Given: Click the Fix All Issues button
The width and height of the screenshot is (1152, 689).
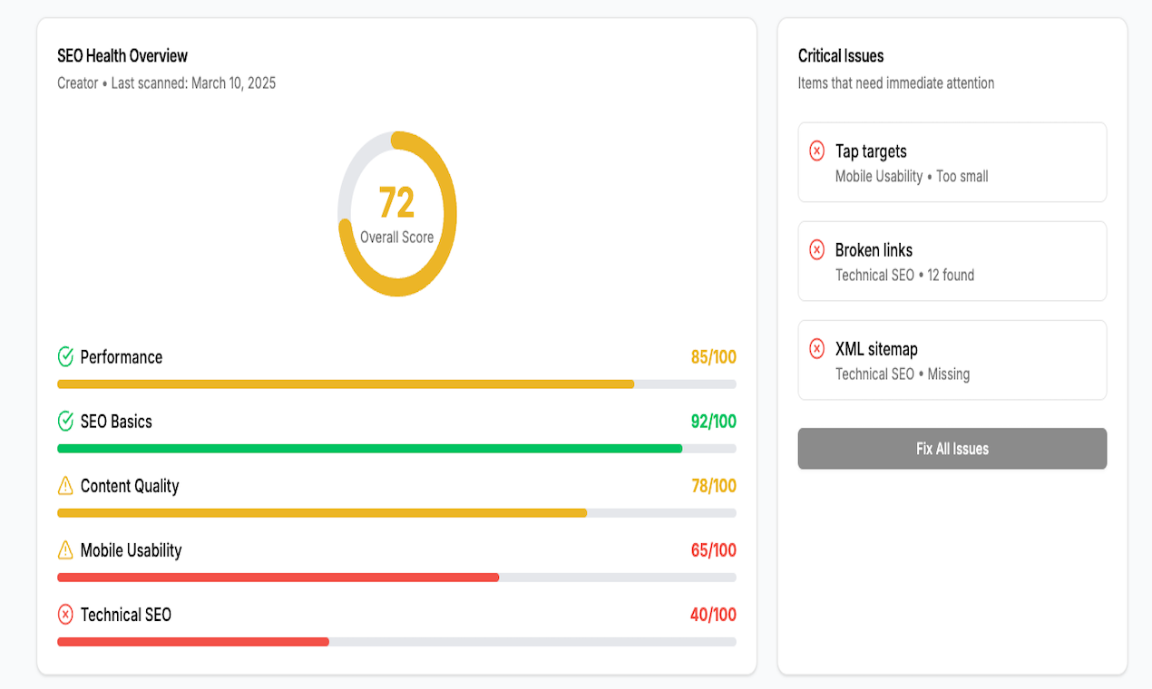Looking at the screenshot, I should (x=952, y=449).
